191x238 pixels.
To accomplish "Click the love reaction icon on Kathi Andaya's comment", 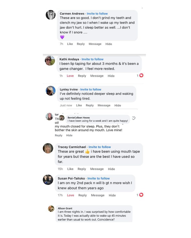I will 141,75.
